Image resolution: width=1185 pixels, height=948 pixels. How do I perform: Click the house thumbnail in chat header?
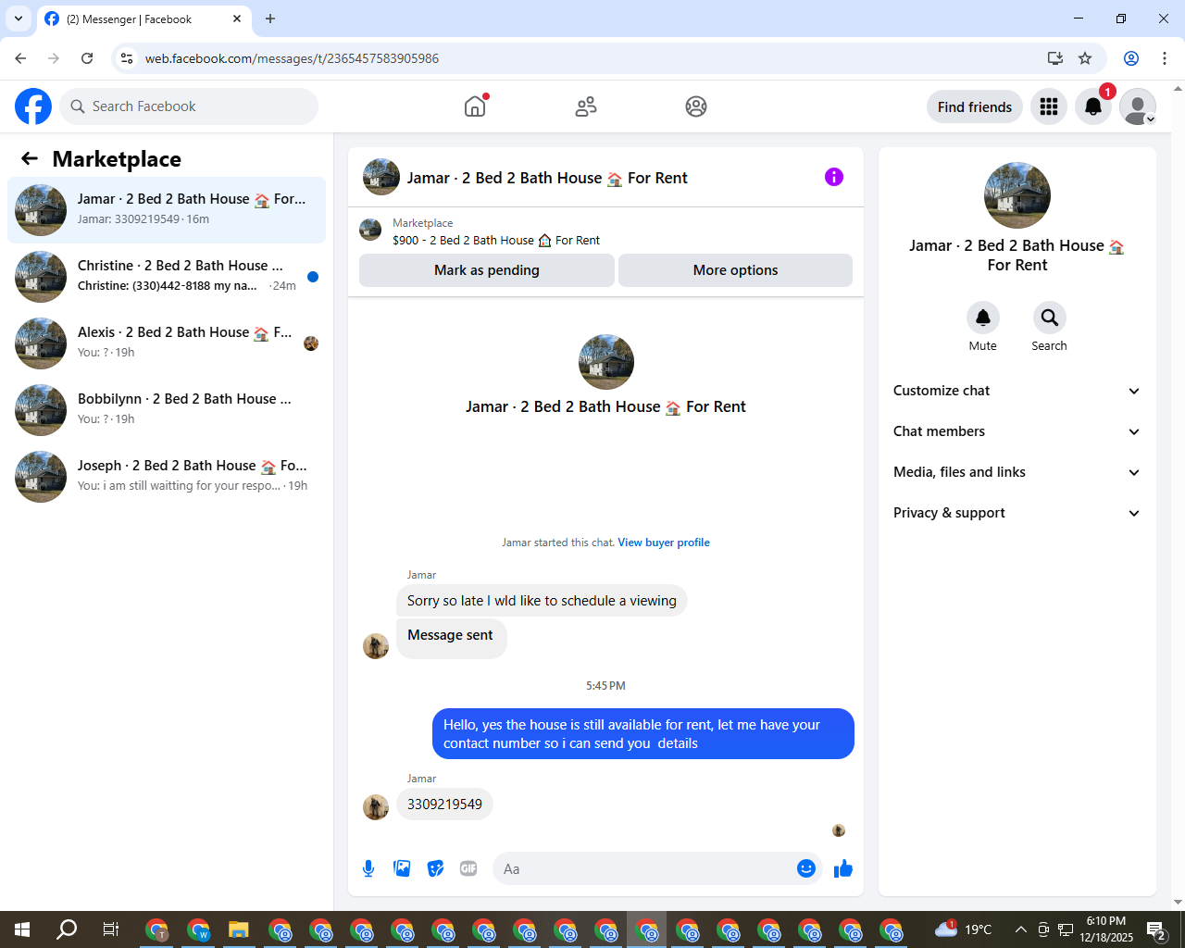click(381, 177)
